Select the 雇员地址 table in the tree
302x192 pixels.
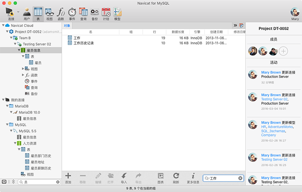tap(35, 162)
